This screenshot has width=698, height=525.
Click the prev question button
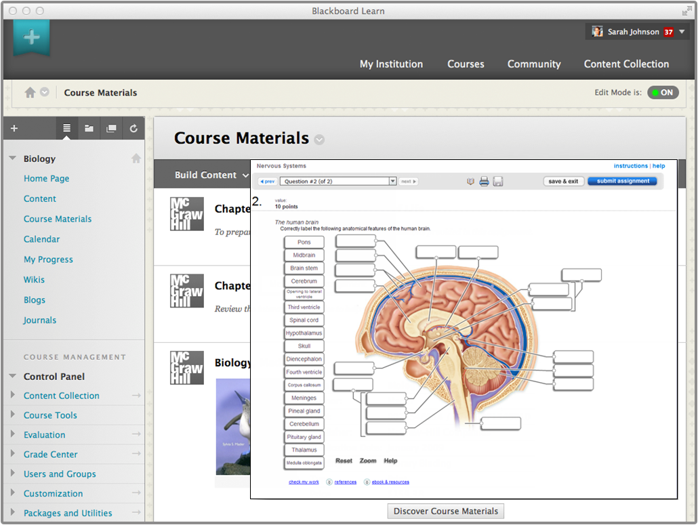[268, 182]
